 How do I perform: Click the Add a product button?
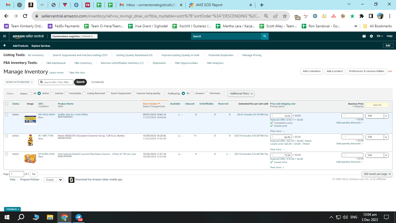(x=335, y=71)
